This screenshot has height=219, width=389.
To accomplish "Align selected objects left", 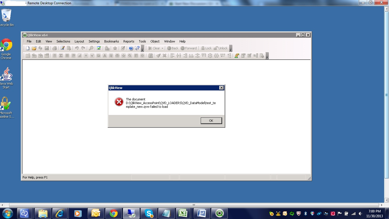I will pyautogui.click(x=173, y=56).
